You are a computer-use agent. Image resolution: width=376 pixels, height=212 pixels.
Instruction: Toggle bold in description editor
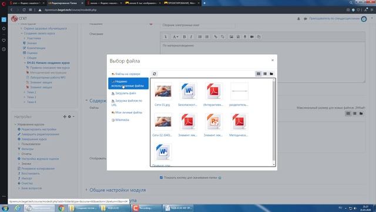(x=184, y=37)
